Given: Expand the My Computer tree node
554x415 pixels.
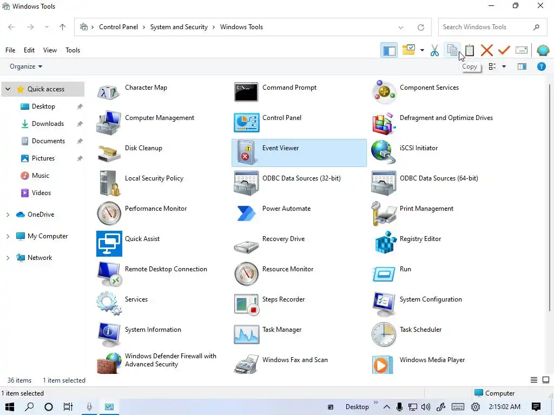Looking at the screenshot, I should click(8, 236).
